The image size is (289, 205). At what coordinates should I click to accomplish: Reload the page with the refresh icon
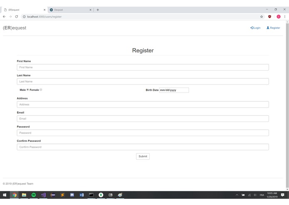[x=16, y=17]
